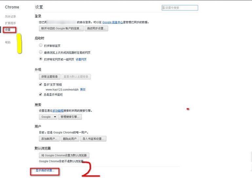Toggle the 显示"主页"按钮 checkbox
This screenshot has width=252, height=178.
click(x=41, y=84)
